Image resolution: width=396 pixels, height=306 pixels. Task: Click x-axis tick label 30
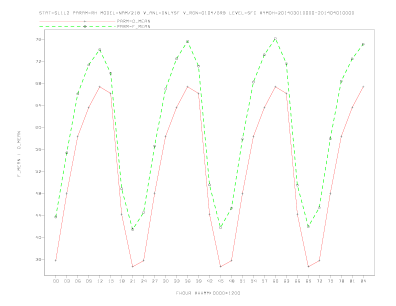165,281
